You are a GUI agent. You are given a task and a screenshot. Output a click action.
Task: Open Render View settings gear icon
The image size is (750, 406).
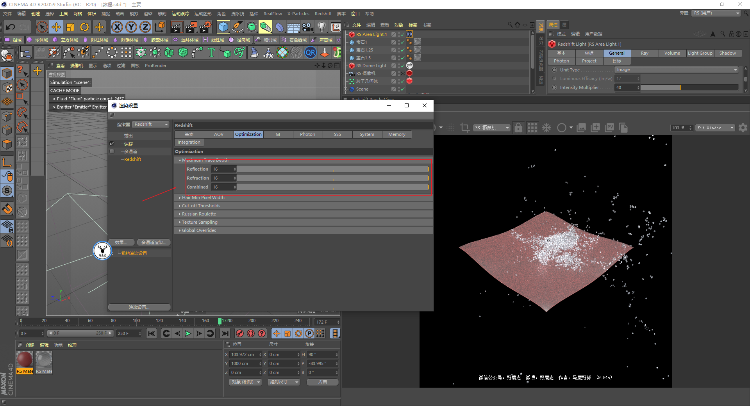pos(743,128)
